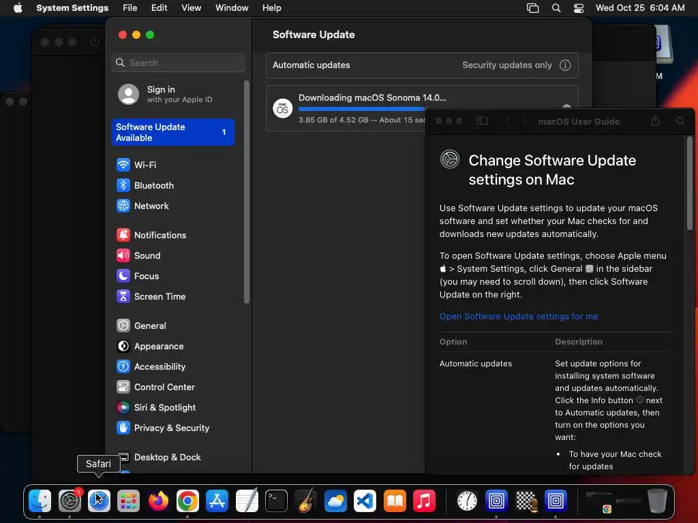Click 'Security updates only' text
Viewport: 698px width, 523px height.
click(x=506, y=65)
